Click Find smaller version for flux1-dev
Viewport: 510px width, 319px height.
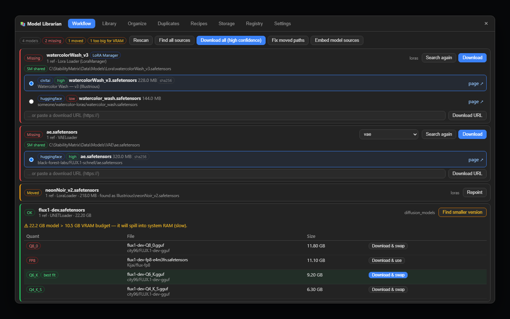click(462, 212)
